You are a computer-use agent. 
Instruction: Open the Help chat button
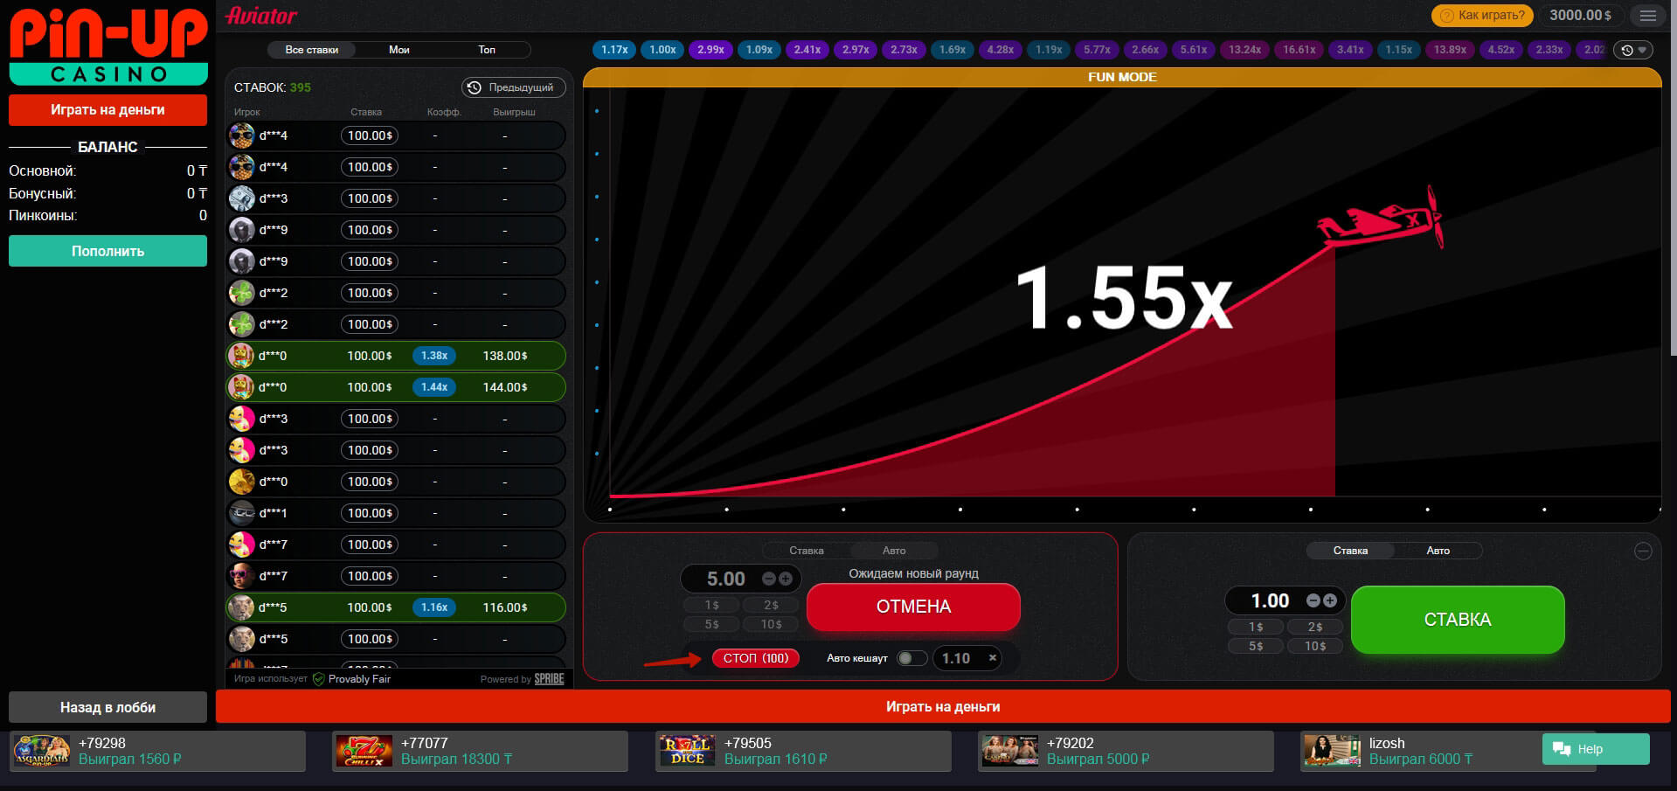pyautogui.click(x=1596, y=749)
